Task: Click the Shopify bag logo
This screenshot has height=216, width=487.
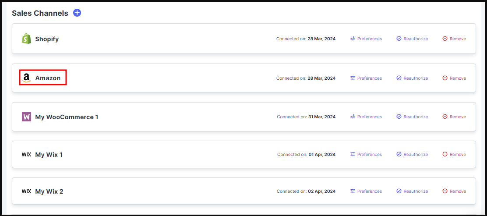Action: pyautogui.click(x=26, y=39)
